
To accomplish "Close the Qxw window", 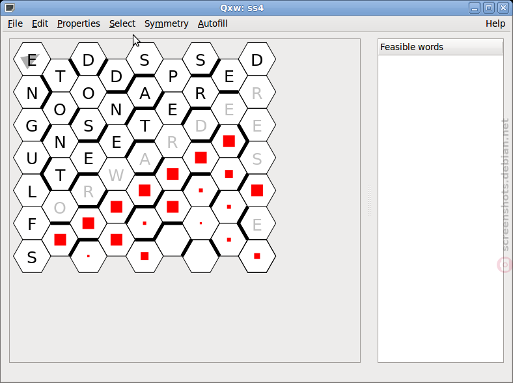I will pyautogui.click(x=503, y=8).
